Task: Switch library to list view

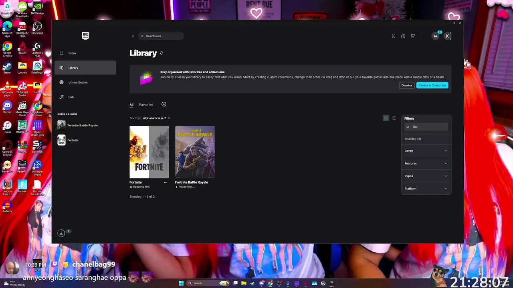Action: (x=394, y=118)
